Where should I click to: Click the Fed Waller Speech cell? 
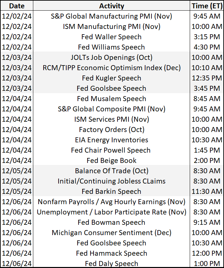tap(112, 37)
